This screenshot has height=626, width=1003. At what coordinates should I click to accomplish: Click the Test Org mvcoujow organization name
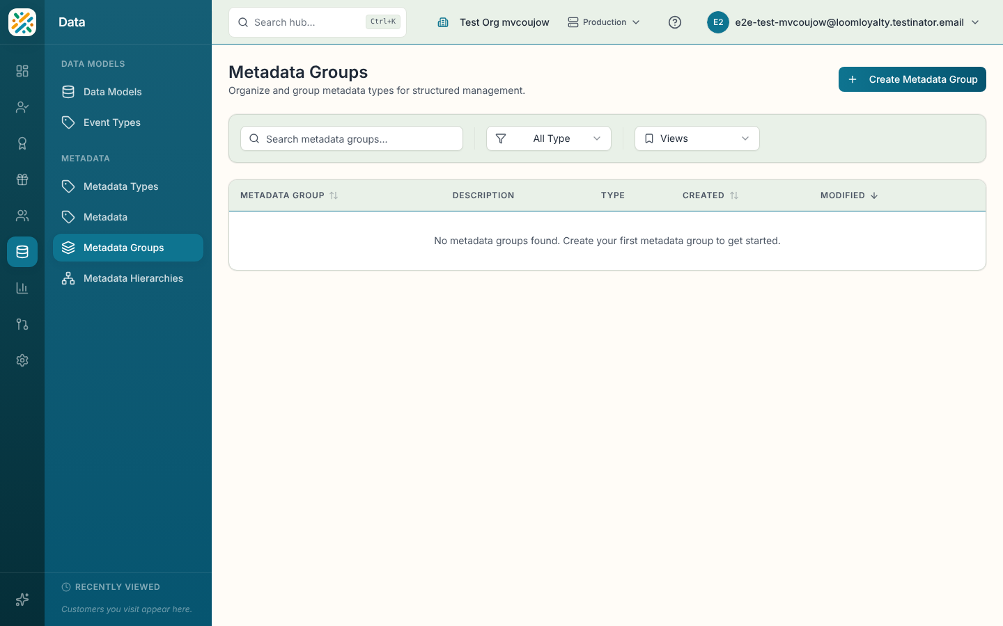[x=504, y=22]
